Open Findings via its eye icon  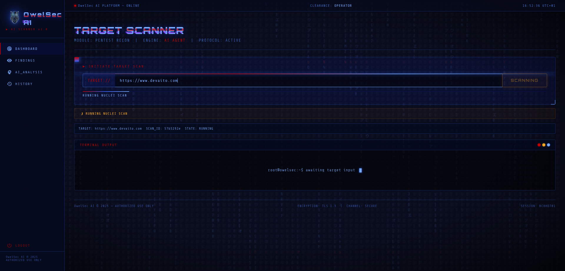coord(9,60)
